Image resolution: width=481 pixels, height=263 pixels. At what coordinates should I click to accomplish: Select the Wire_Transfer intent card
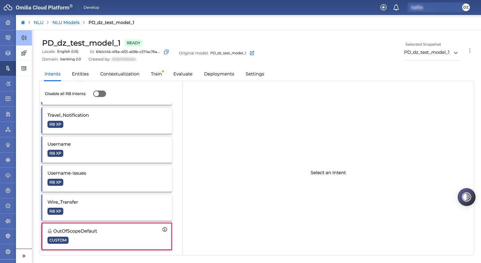[x=107, y=208]
